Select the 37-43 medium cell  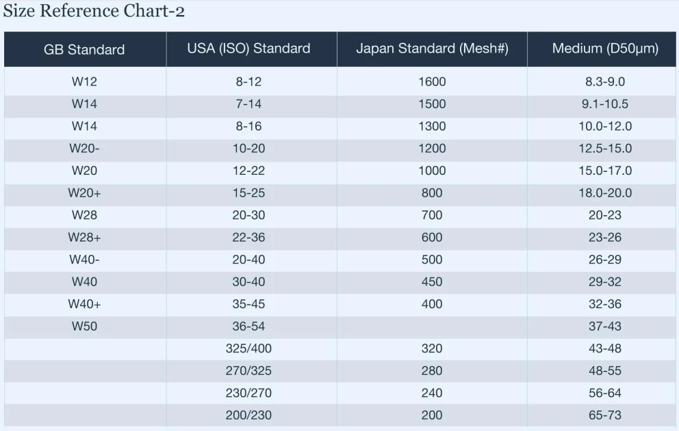(605, 326)
